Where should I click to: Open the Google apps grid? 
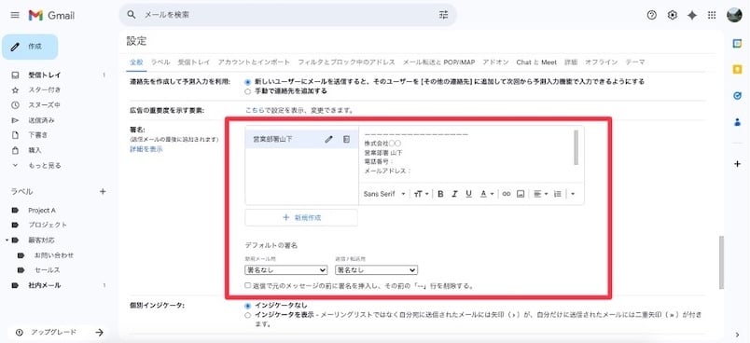tap(712, 15)
